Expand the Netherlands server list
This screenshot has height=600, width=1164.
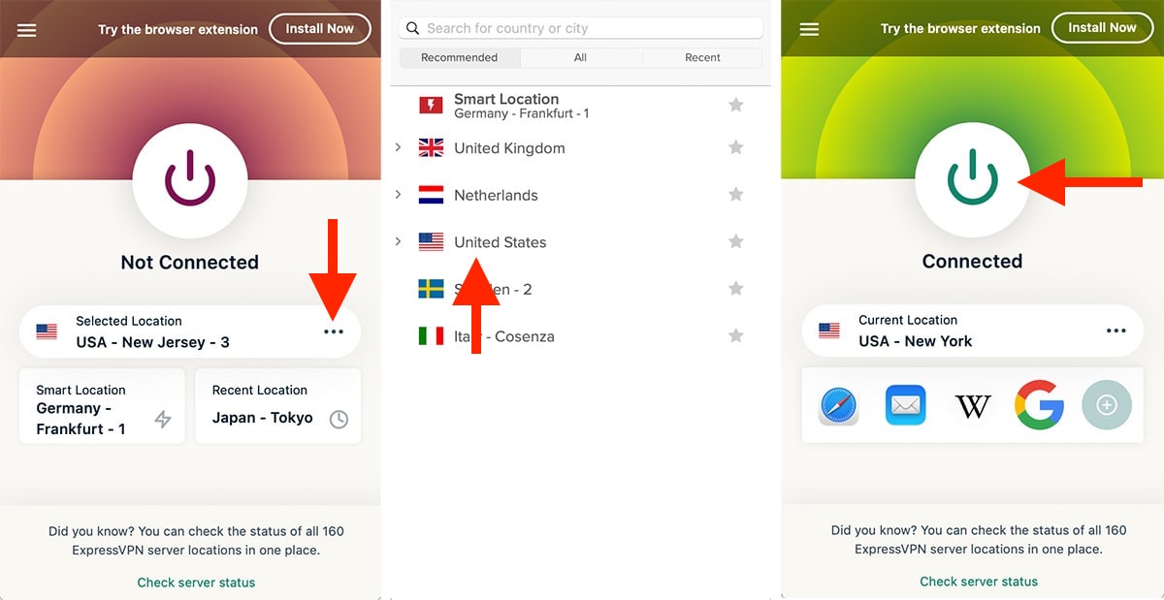(x=398, y=195)
